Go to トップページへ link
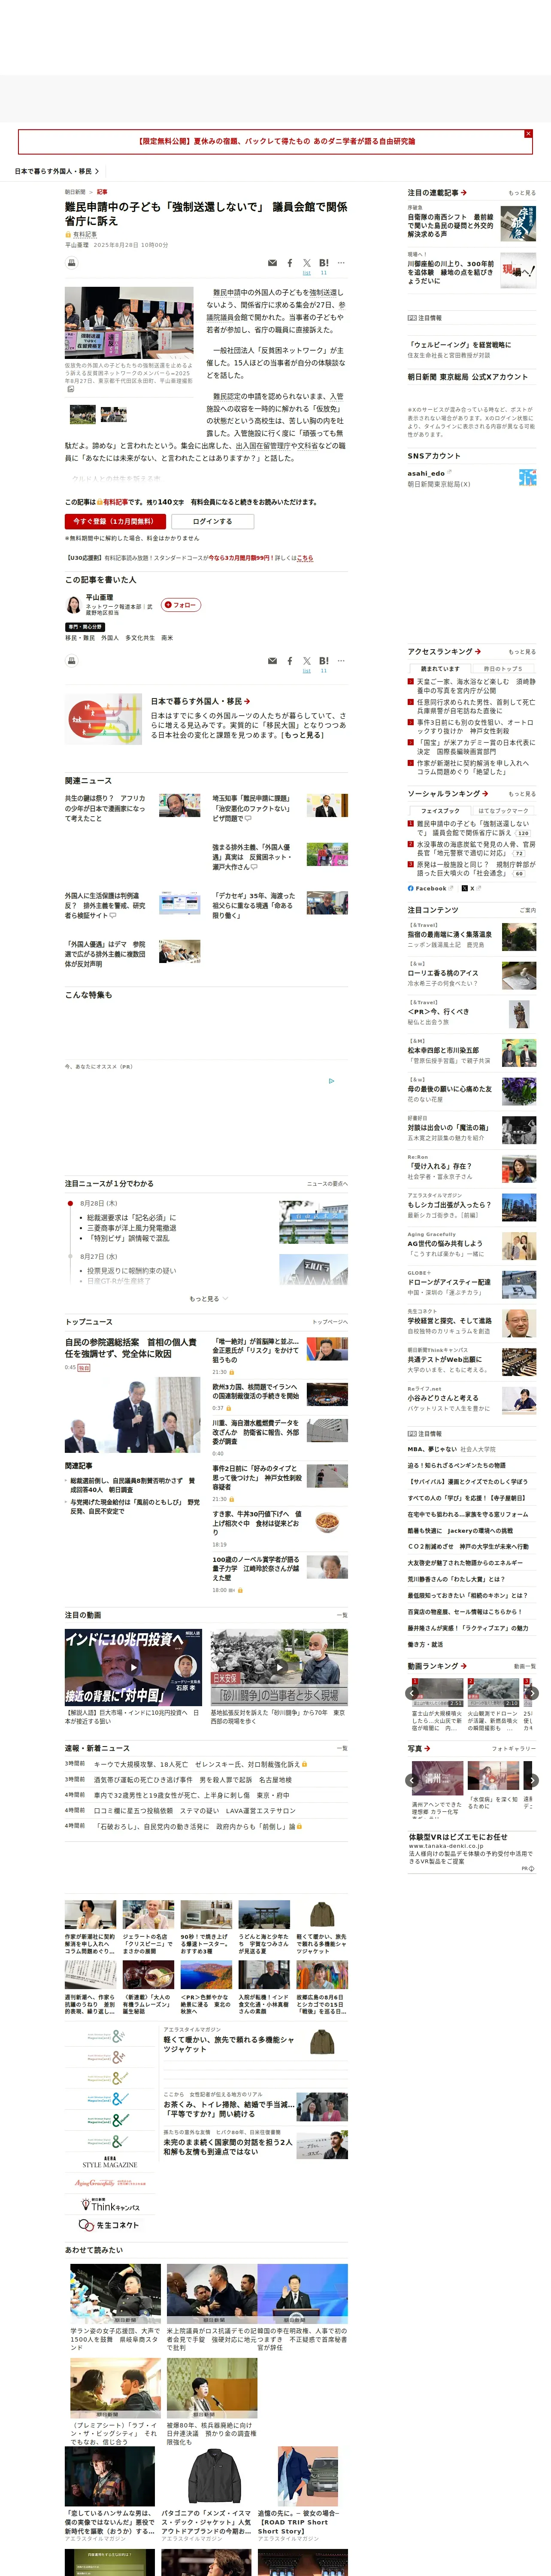Image resolution: width=551 pixels, height=2576 pixels. (x=329, y=1322)
